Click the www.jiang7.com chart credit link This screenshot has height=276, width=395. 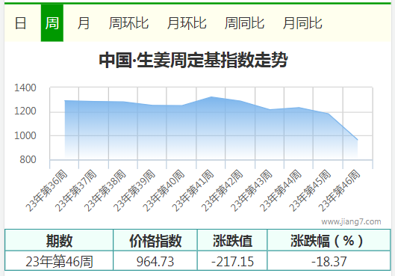[x=351, y=221]
